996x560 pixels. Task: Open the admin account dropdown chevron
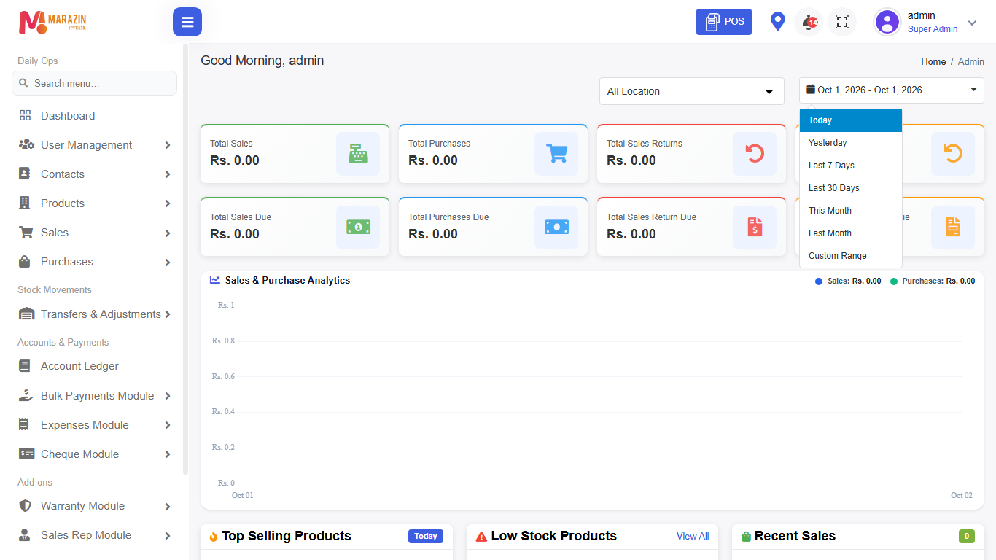click(x=972, y=23)
